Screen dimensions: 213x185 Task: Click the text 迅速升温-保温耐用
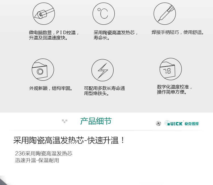pos(37,160)
